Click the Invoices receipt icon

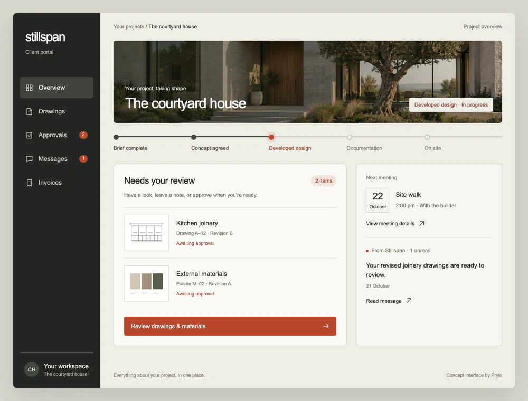click(29, 183)
